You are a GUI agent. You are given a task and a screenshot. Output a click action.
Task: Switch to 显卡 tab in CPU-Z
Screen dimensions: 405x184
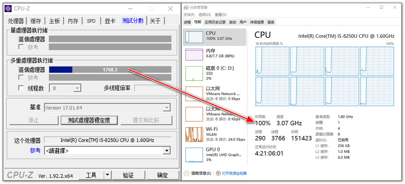(x=110, y=21)
